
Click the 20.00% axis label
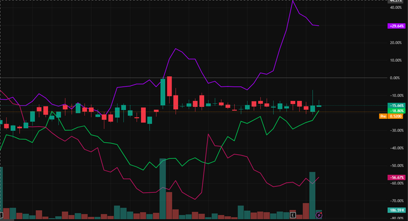click(x=395, y=43)
